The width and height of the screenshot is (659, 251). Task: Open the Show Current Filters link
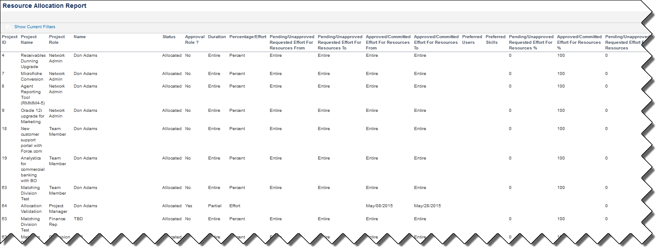(x=35, y=27)
